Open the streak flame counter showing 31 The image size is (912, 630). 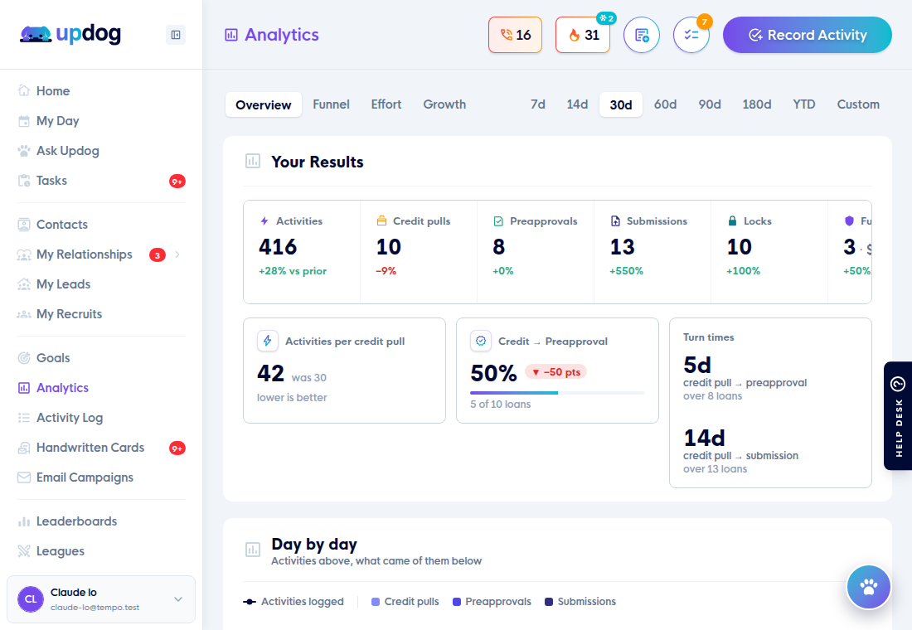(x=583, y=35)
